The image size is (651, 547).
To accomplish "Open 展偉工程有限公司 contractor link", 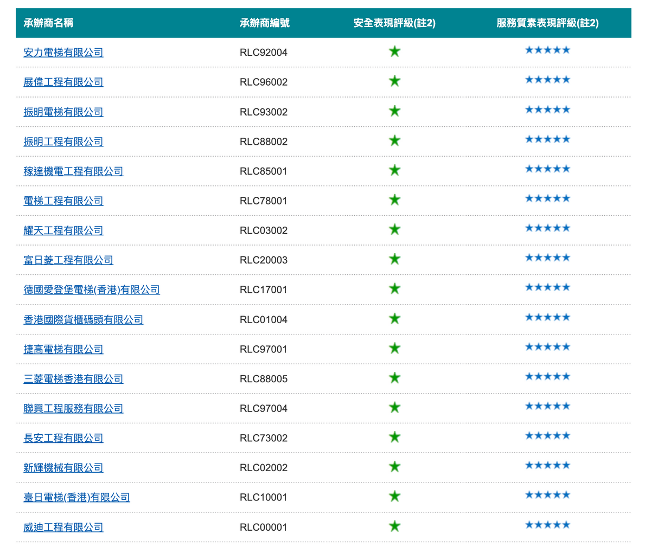I will coord(63,82).
